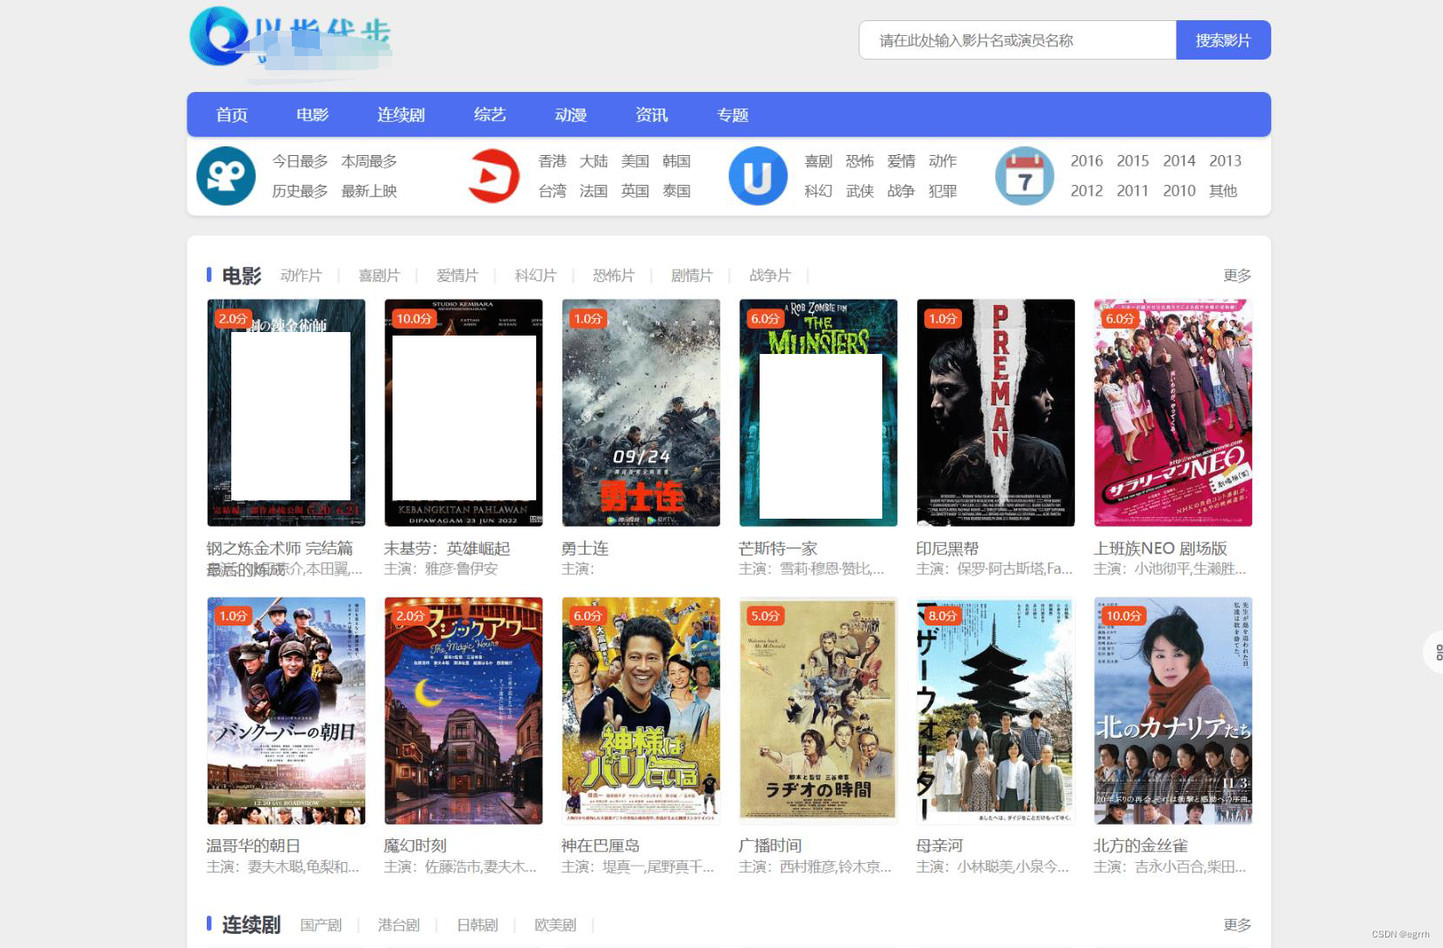Select 战争片 movie category tab
Screen dimensions: 1443x948
(770, 276)
